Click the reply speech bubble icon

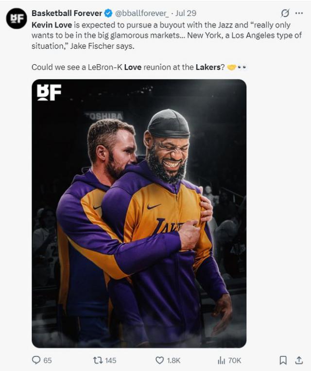click(x=36, y=360)
